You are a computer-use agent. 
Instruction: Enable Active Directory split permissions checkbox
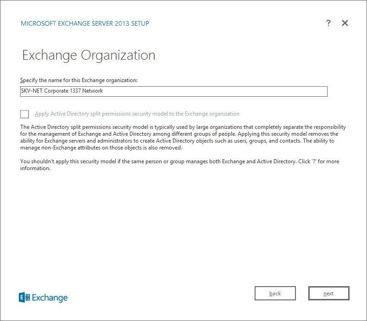(25, 114)
